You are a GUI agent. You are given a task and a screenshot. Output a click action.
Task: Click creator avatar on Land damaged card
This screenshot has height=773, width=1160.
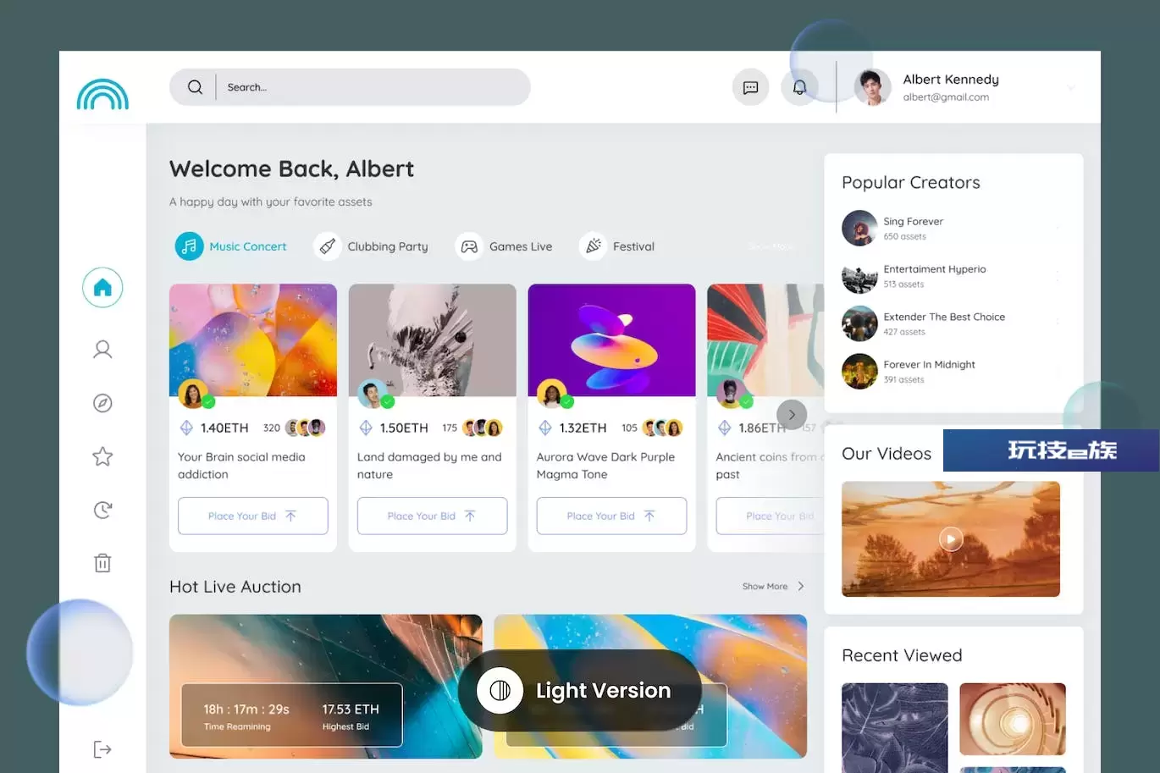(x=373, y=395)
